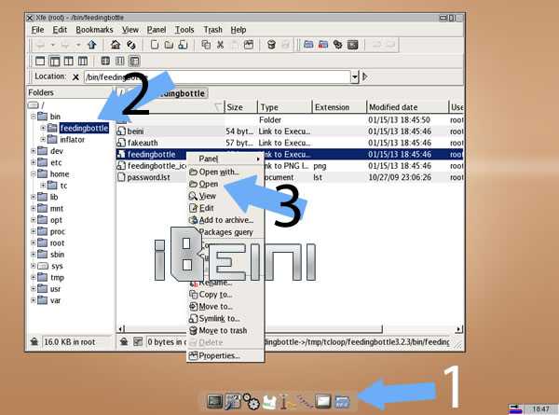The width and height of the screenshot is (559, 415).
Task: Select the password.lst file
Action: 149,177
